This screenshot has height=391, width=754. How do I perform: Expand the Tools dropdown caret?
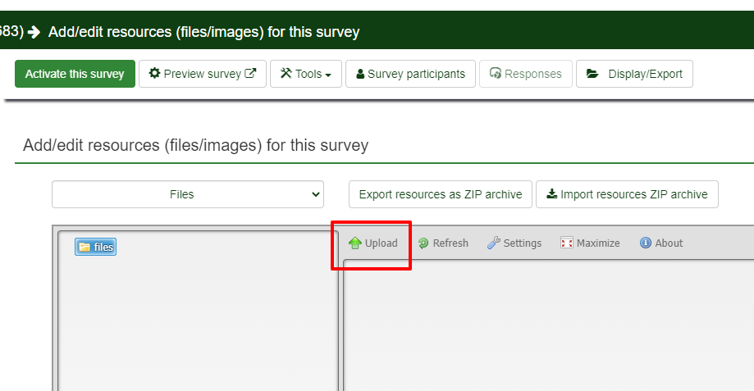[x=328, y=75]
